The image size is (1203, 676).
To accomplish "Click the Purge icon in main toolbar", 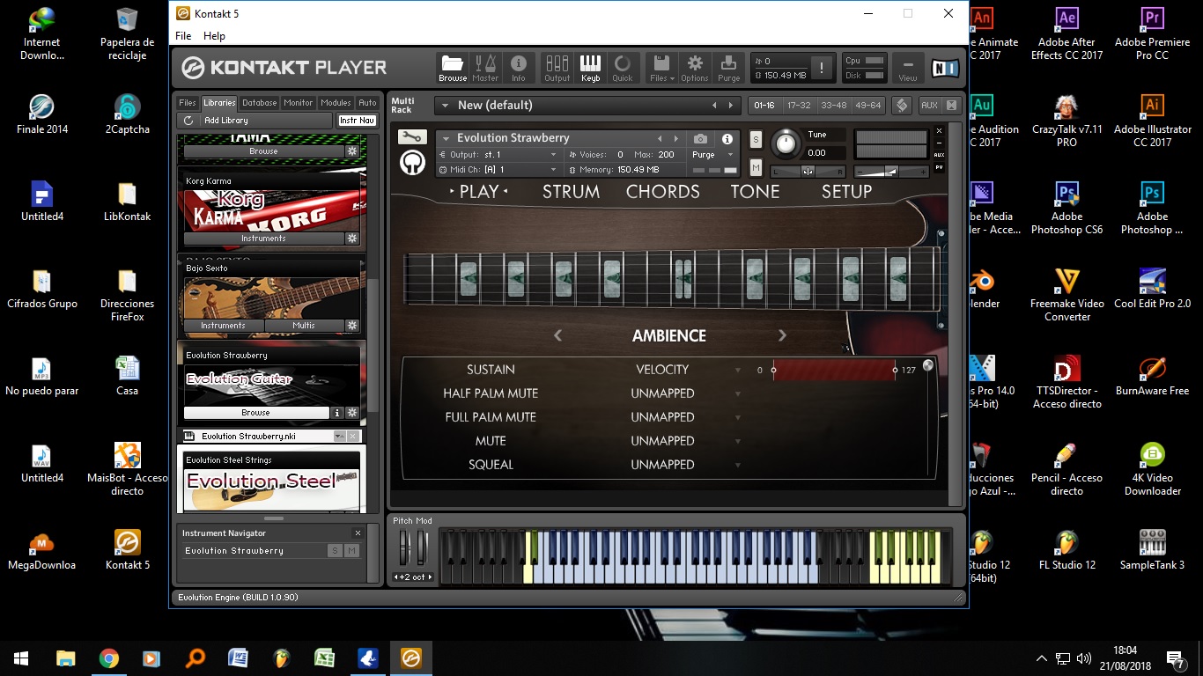I will (728, 67).
